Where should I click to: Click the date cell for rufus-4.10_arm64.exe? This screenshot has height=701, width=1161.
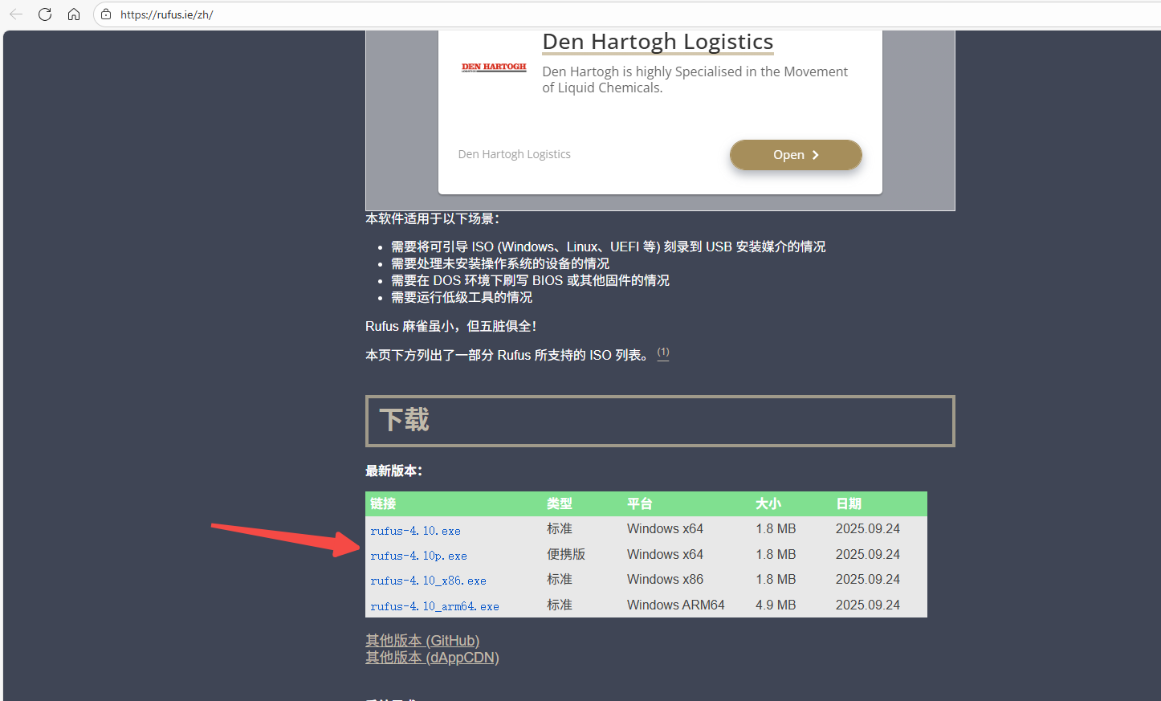coord(868,605)
